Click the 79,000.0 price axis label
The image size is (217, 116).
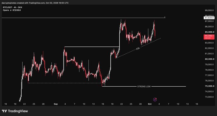[209, 65]
